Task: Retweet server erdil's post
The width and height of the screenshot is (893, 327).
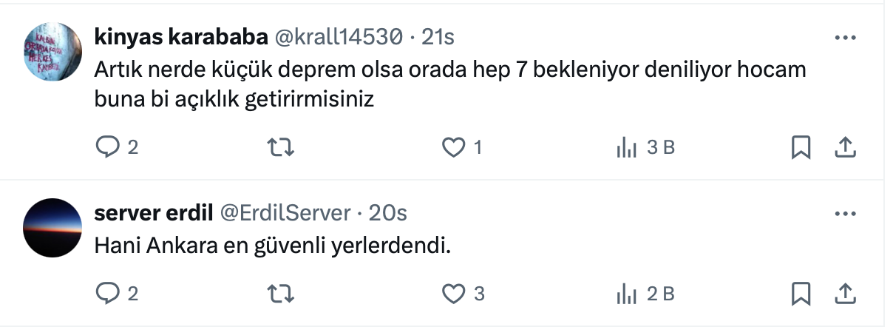Action: tap(281, 294)
